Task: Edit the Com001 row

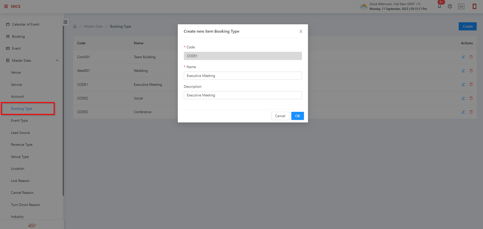Action: tap(463, 57)
